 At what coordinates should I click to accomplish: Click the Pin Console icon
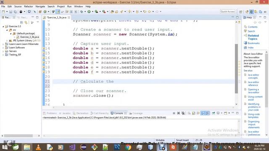214,113
